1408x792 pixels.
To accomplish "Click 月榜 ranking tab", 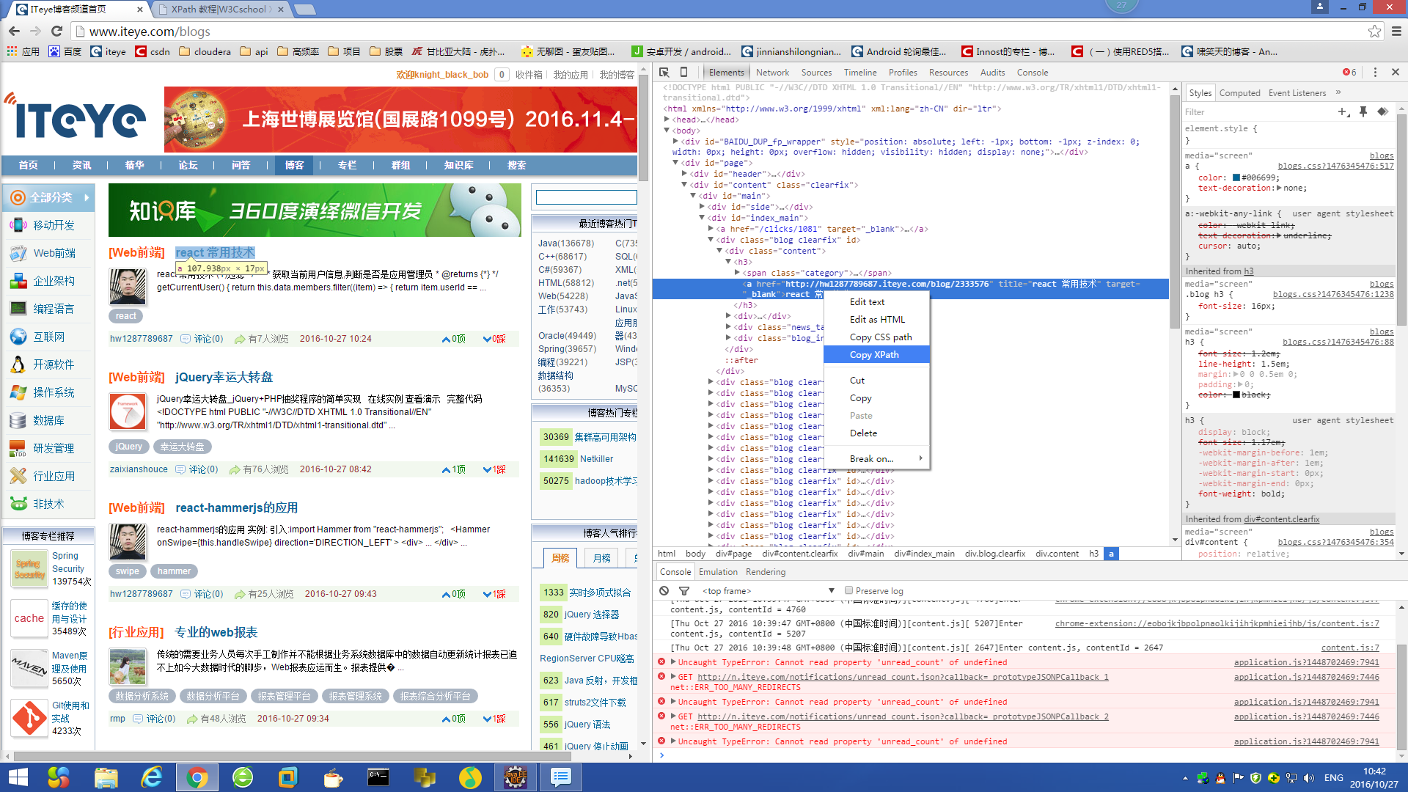I will (x=601, y=558).
